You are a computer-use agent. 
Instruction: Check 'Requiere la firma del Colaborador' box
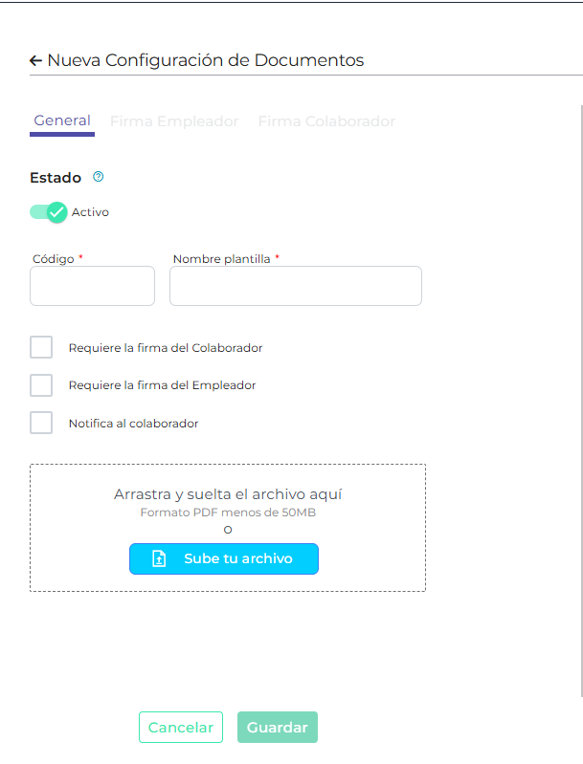41,347
